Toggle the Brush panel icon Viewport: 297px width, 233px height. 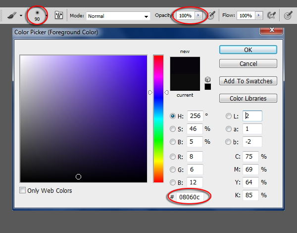[x=58, y=15]
